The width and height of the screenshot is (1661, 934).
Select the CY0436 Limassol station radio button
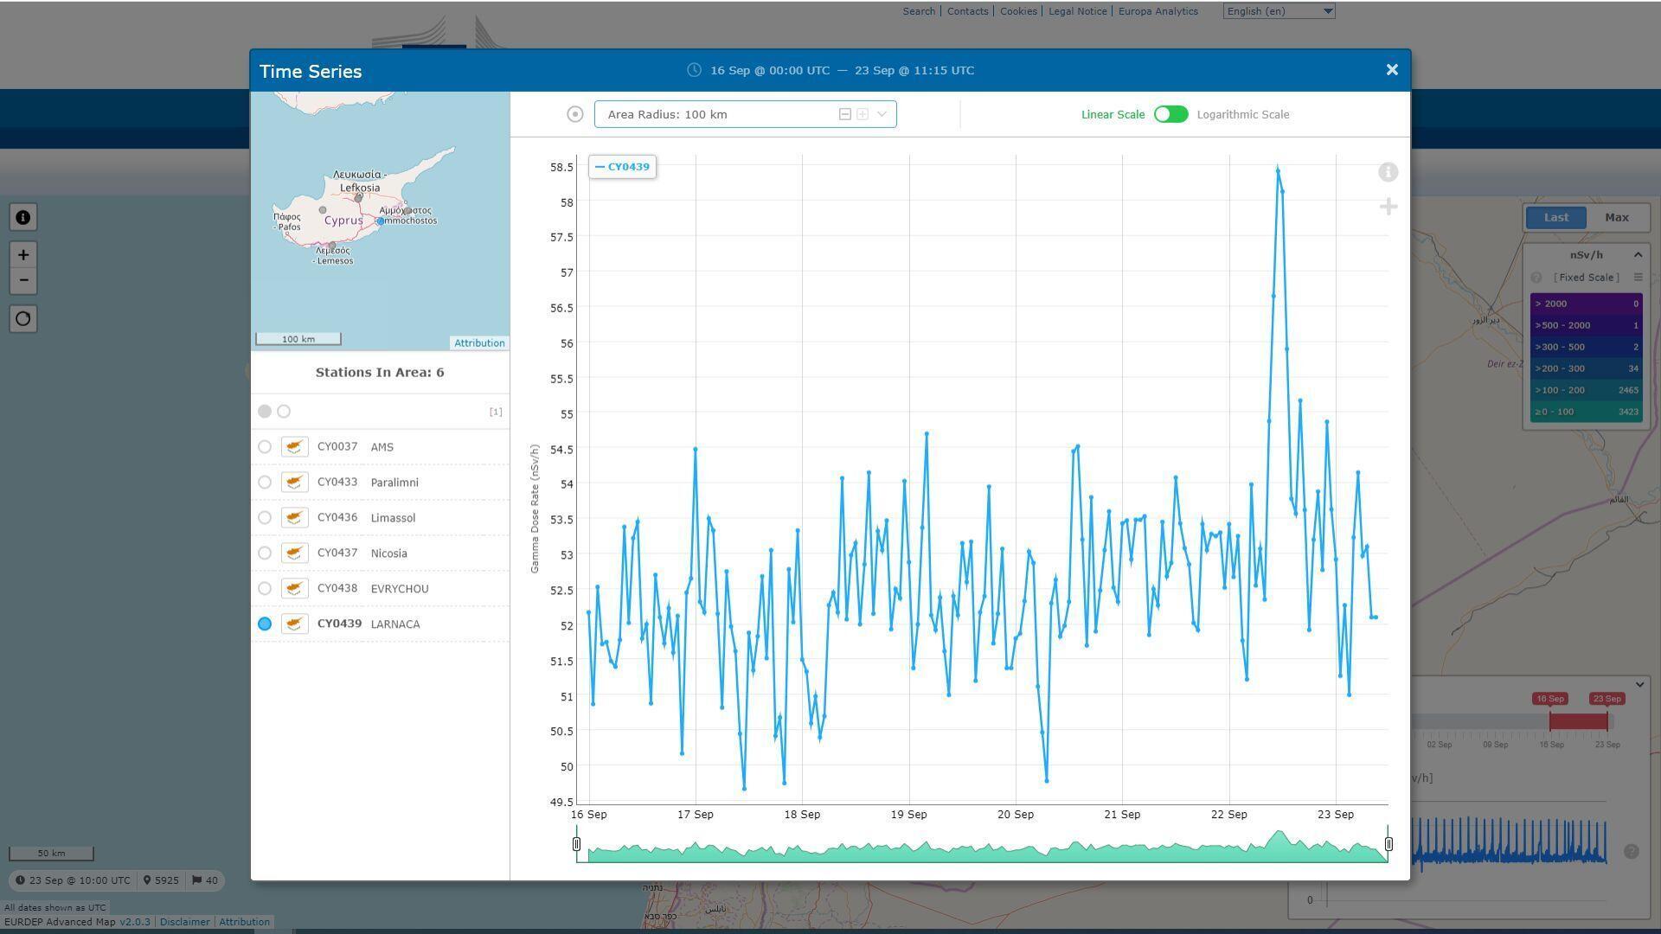265,518
